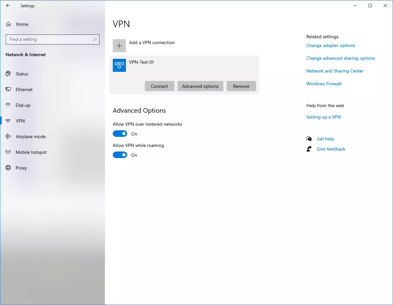Screen dimensions: 393x305
Task: Open the Windows Firewall link
Action: click(x=324, y=84)
